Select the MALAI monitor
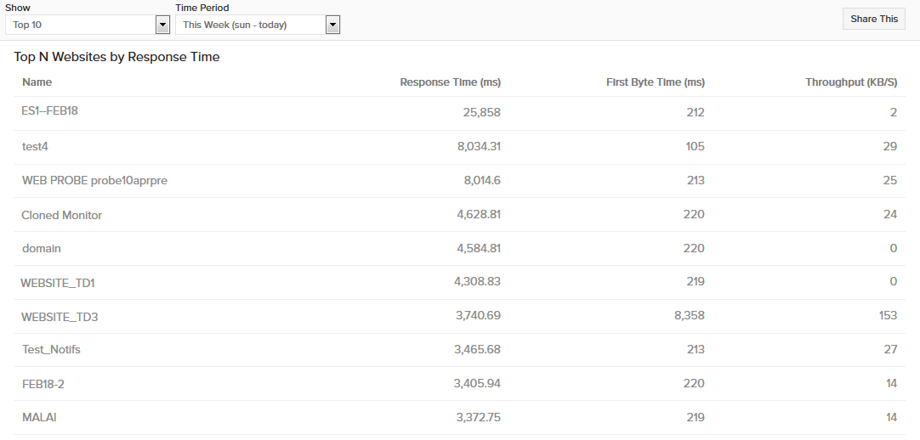This screenshot has width=920, height=440. 39,418
